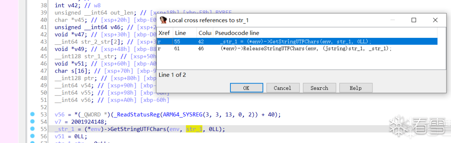The height and width of the screenshot is (143, 451).
Task: Select the line 55 GetStringUTFChars xref row
Action: point(297,42)
